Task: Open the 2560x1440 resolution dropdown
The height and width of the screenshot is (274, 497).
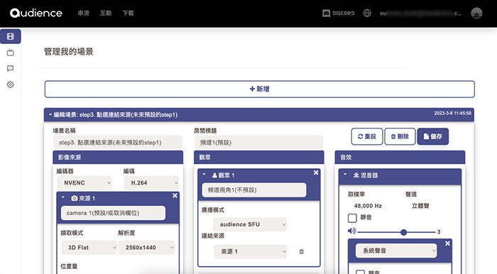Action: tap(147, 248)
